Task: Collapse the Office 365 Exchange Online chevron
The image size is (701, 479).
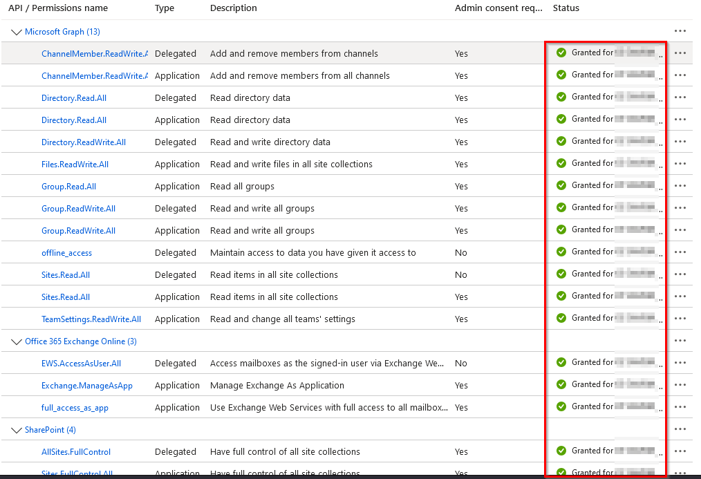Action: click(x=16, y=342)
